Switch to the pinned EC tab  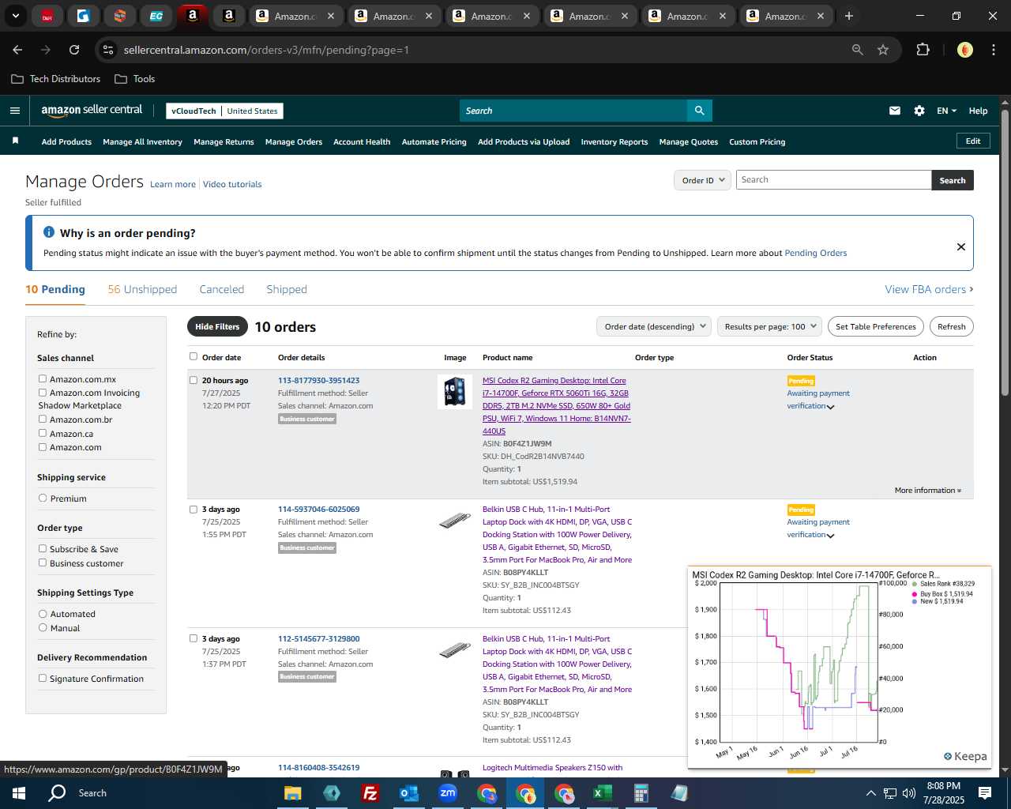tap(156, 16)
